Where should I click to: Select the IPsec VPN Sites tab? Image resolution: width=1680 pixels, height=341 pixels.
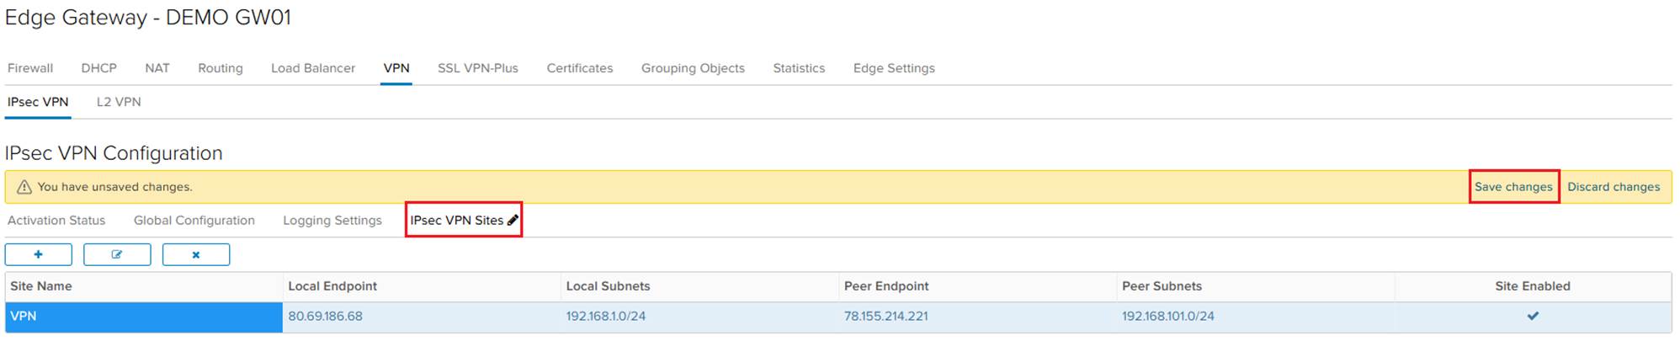[457, 221]
